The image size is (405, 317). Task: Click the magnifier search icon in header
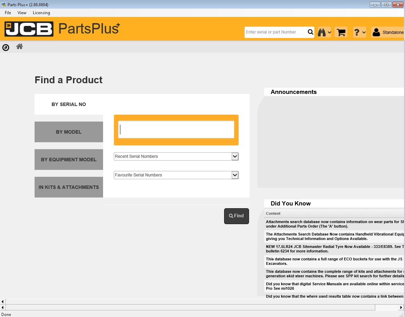coord(310,32)
